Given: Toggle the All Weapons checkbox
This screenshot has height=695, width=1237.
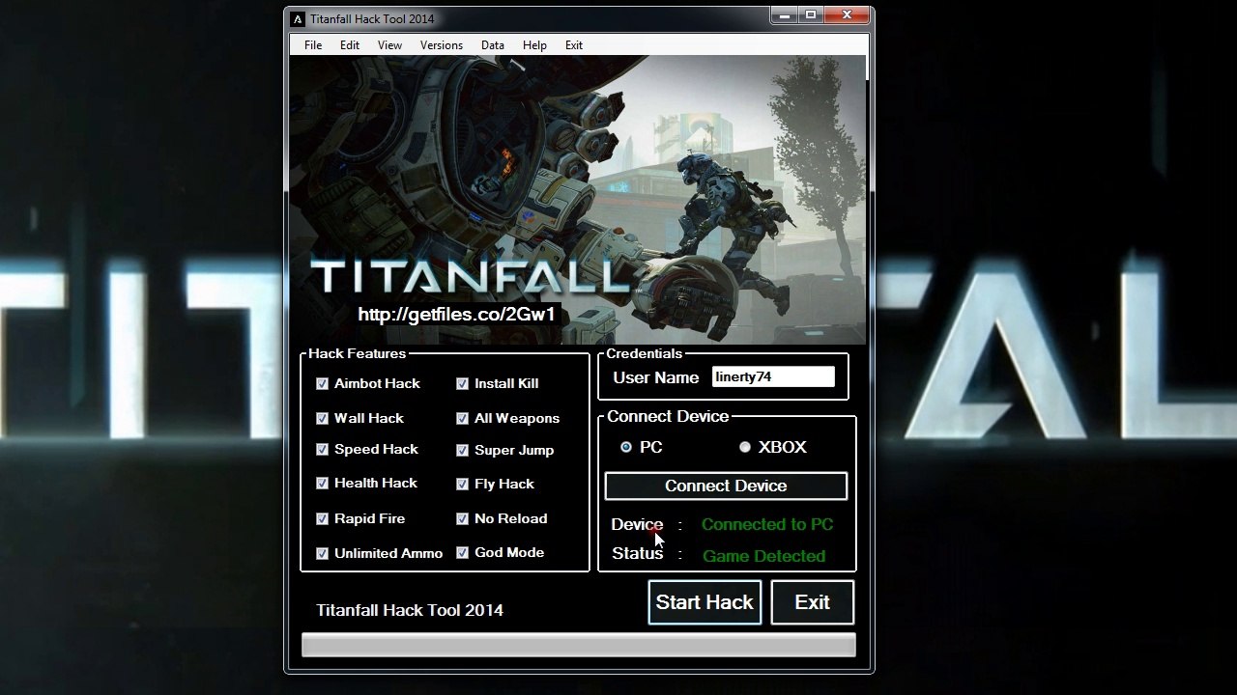Looking at the screenshot, I should tap(462, 418).
